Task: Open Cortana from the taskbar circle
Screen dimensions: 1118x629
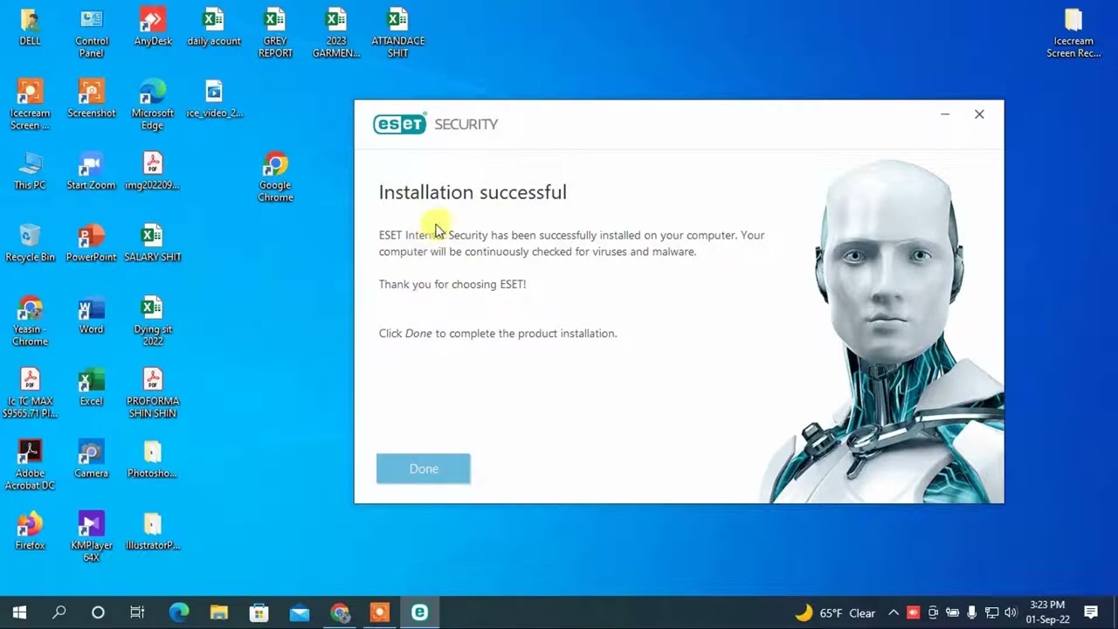Action: [98, 612]
